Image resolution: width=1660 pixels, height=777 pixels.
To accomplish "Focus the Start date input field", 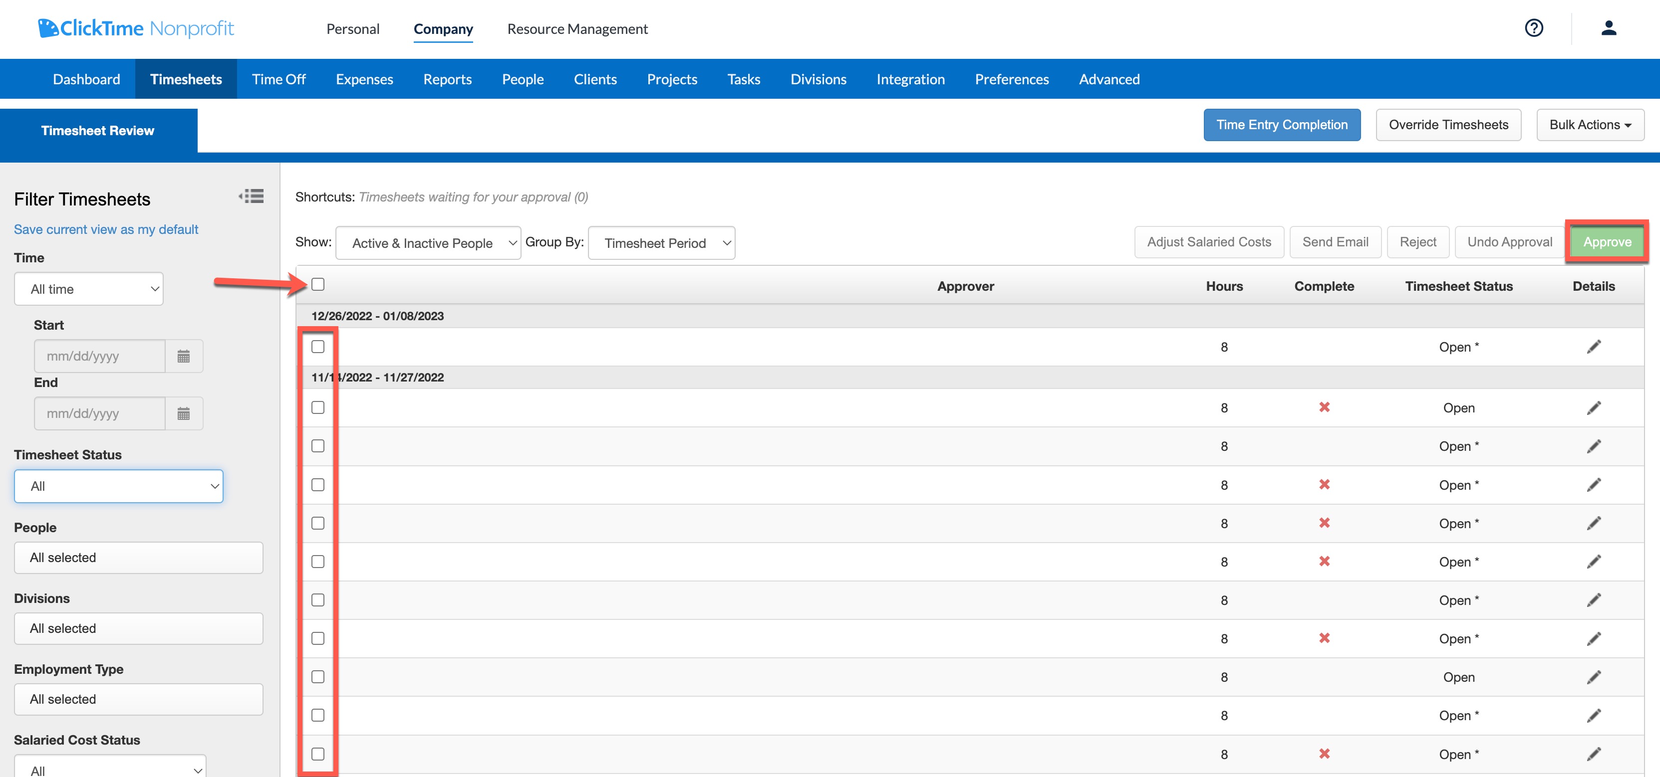I will pyautogui.click(x=99, y=356).
